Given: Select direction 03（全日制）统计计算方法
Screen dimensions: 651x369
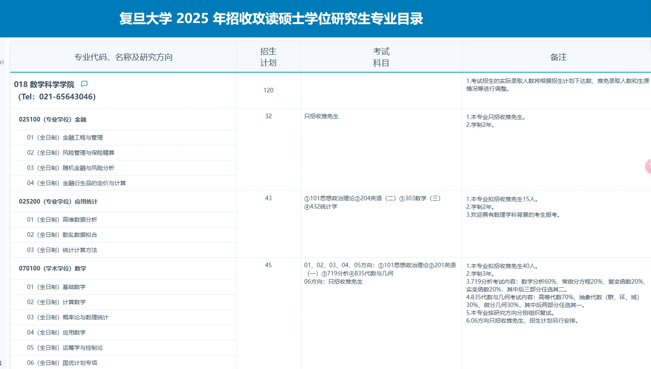Looking at the screenshot, I should tap(123, 250).
